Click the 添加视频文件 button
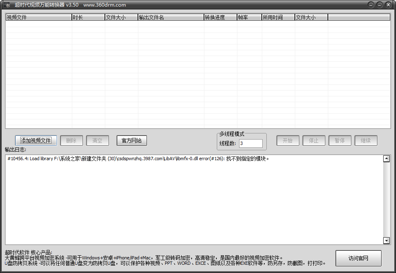The width and height of the screenshot is (396, 273). tap(36, 140)
